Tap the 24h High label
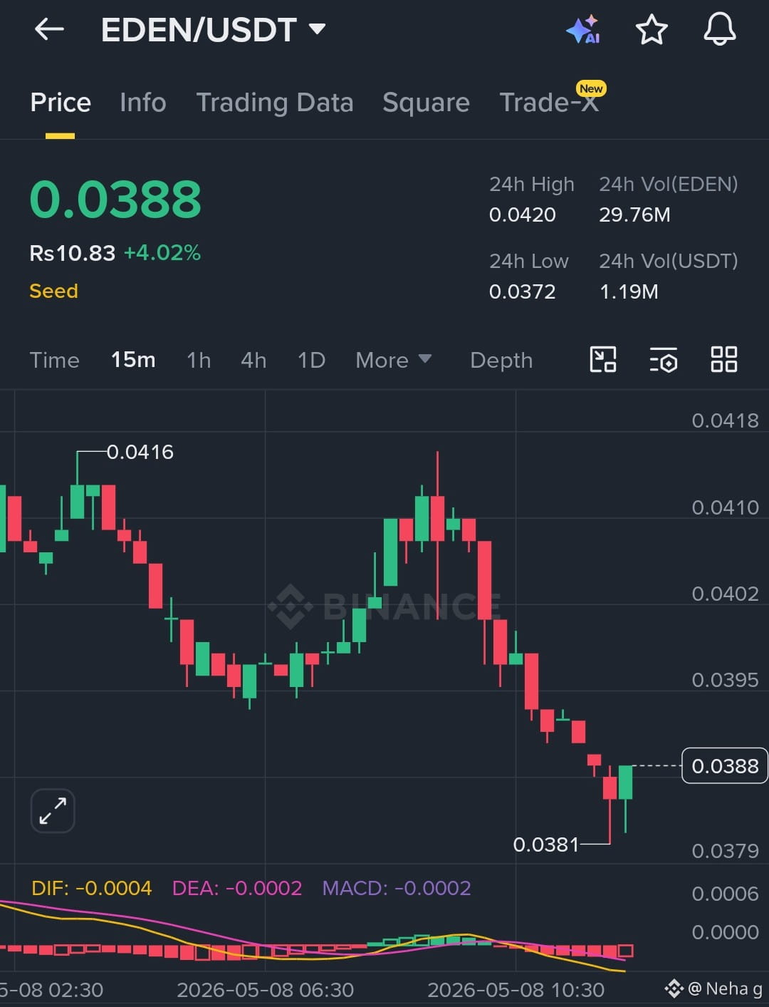The height and width of the screenshot is (1007, 769). pyautogui.click(x=531, y=184)
